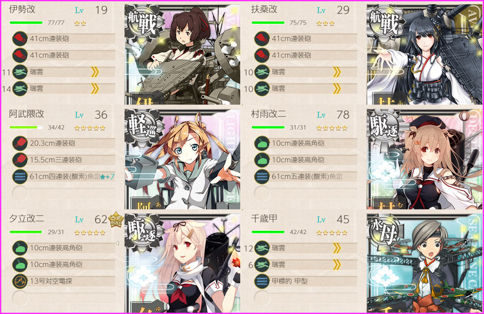The width and height of the screenshot is (484, 314).
Task: Click the chevron on Fuso's second 瑞雲 slot
Action: point(337,88)
